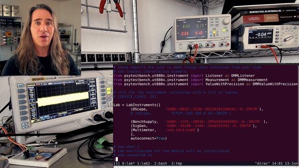Click the text "DMMListener"
The width and height of the screenshot is (299, 168).
pyautogui.click(x=243, y=76)
